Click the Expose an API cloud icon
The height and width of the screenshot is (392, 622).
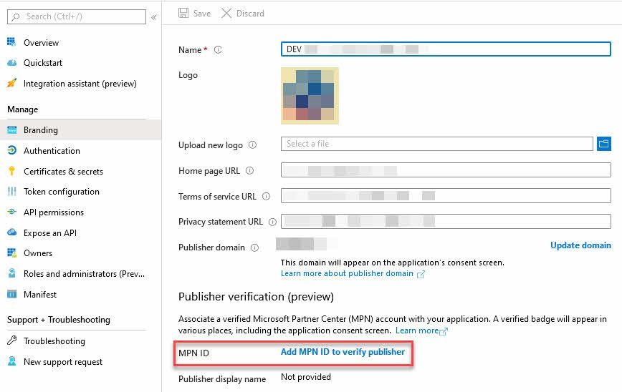click(12, 232)
